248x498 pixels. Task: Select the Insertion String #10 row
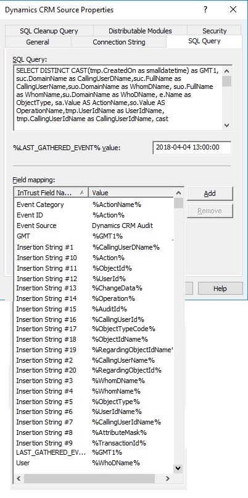(x=94, y=258)
